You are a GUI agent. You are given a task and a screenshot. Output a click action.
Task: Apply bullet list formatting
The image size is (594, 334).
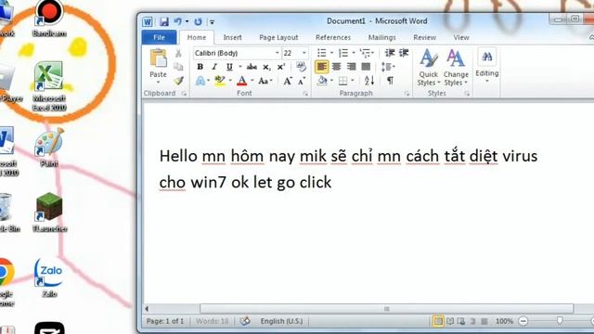click(x=322, y=53)
